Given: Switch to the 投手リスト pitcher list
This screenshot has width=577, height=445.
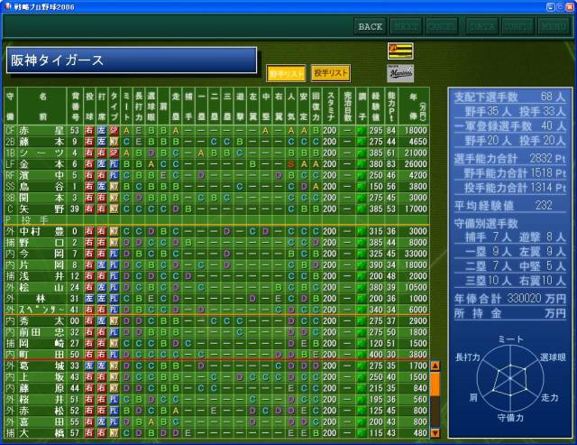Looking at the screenshot, I should click(x=331, y=72).
